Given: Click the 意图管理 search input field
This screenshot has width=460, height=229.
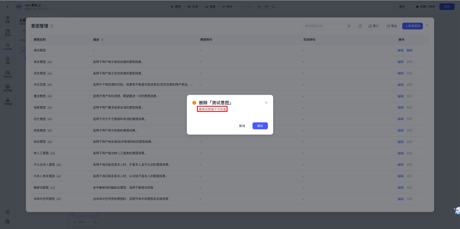Looking at the screenshot, I should tap(324, 26).
